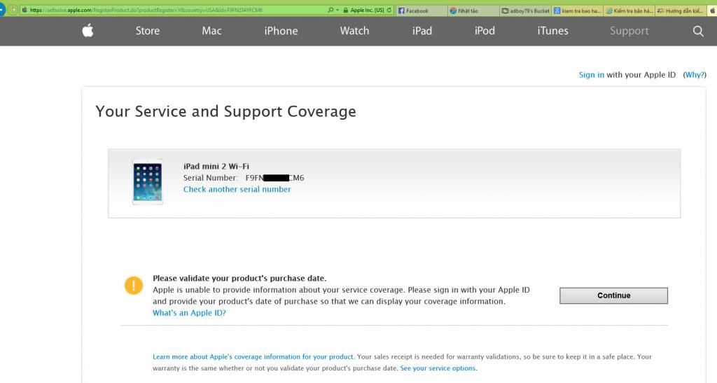Open the iPhone menu item
This screenshot has height=383, width=717.
point(281,31)
